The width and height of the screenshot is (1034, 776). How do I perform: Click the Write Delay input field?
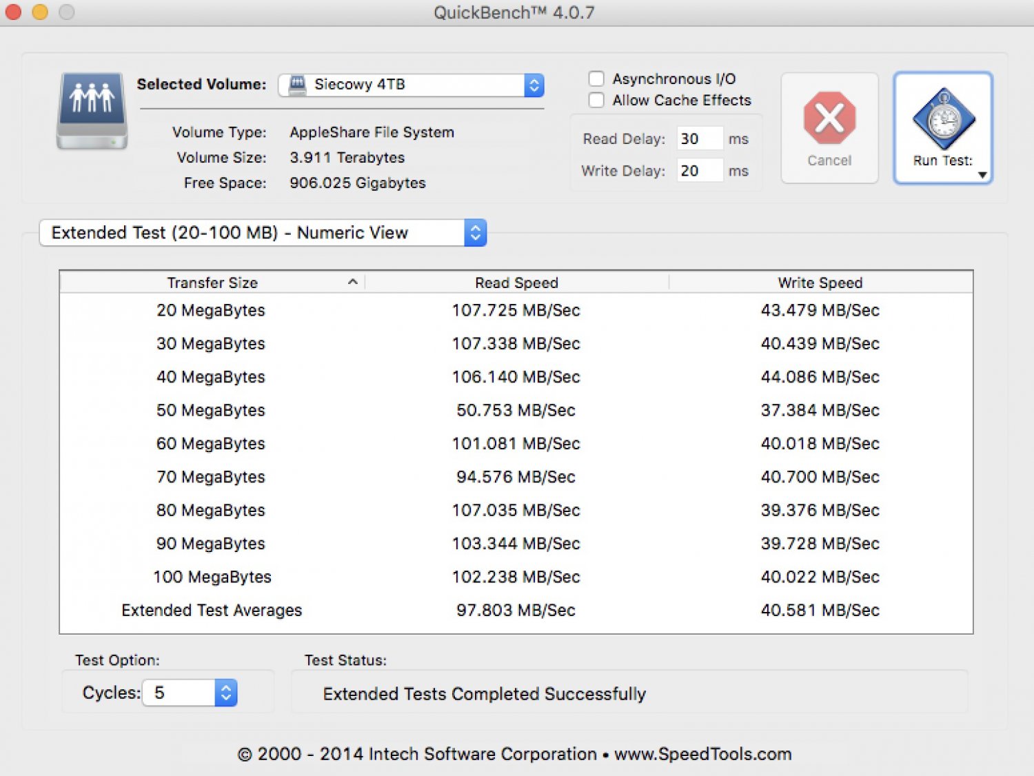pos(700,171)
